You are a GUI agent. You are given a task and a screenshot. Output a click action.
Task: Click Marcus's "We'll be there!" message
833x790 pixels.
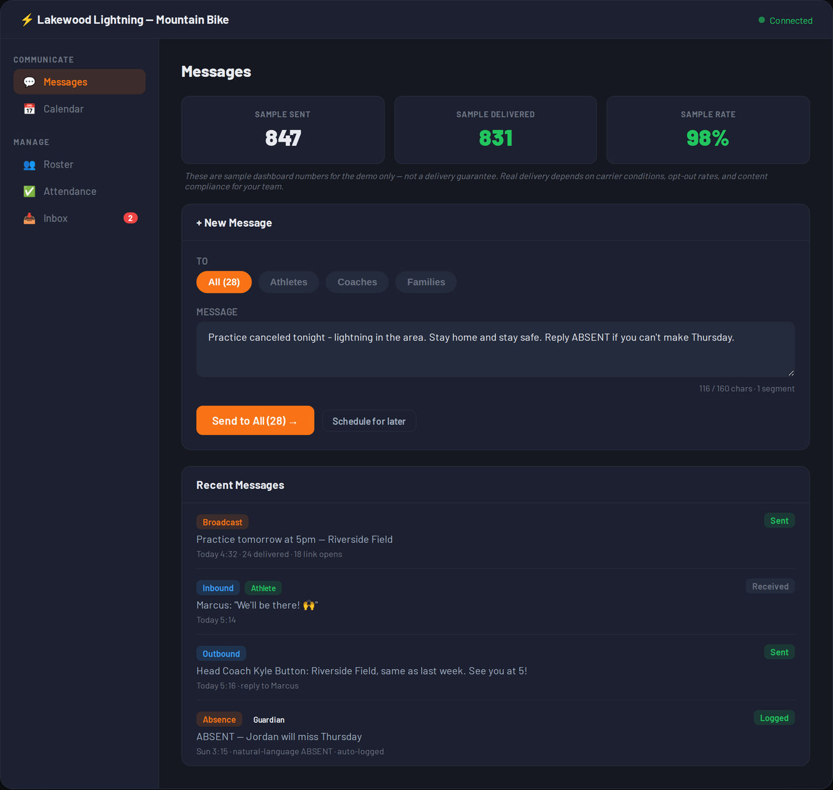pyautogui.click(x=257, y=605)
